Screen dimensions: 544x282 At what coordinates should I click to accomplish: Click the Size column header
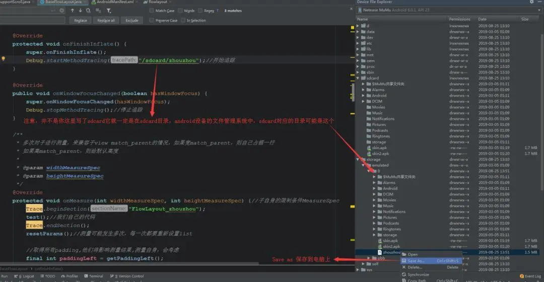(529, 19)
